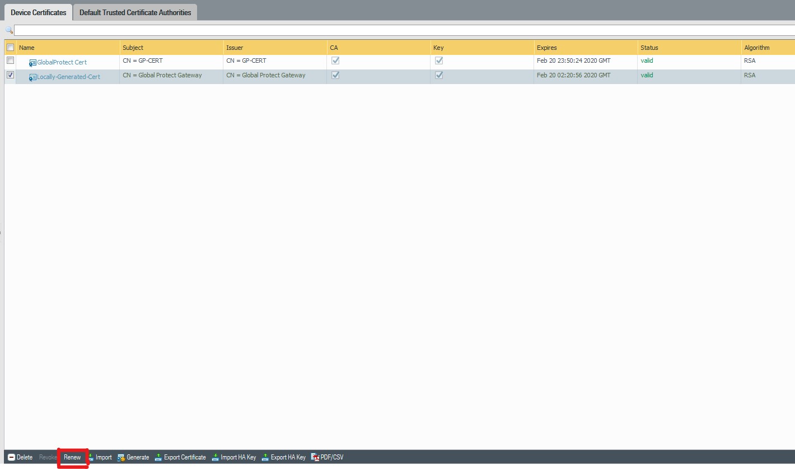Click the Generate certificate icon

click(133, 457)
